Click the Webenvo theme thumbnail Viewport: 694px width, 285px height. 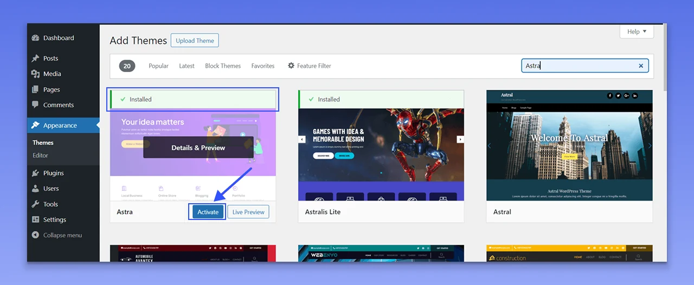381,253
